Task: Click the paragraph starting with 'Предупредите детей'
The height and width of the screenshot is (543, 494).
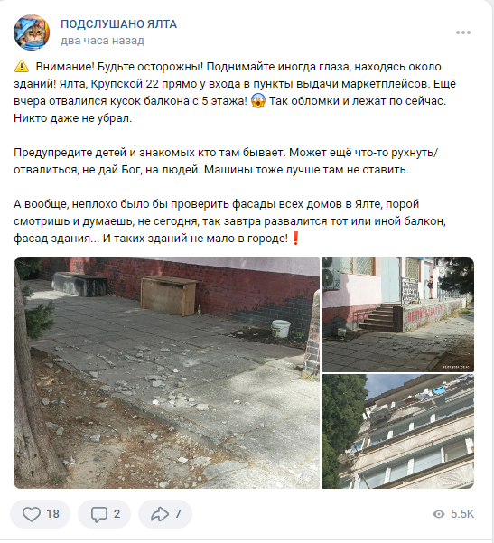Action: point(226,161)
